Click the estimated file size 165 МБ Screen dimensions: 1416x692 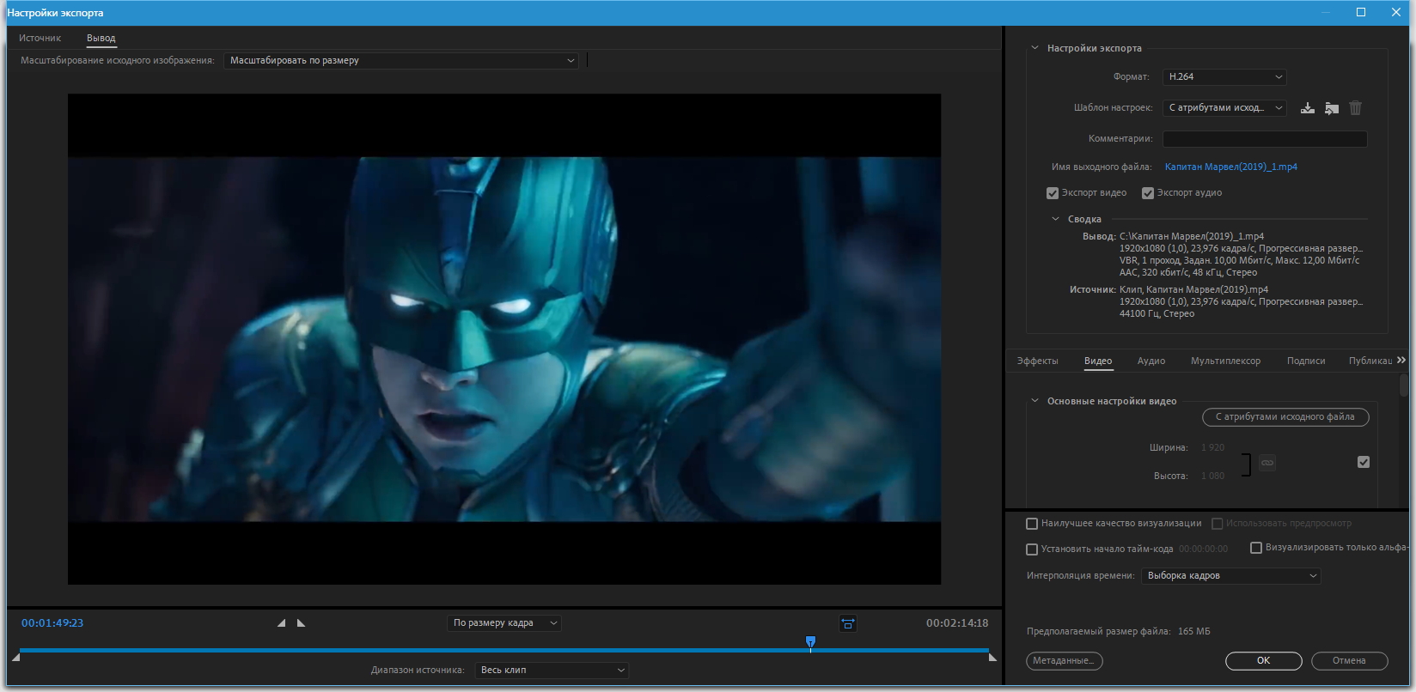coord(1193,632)
